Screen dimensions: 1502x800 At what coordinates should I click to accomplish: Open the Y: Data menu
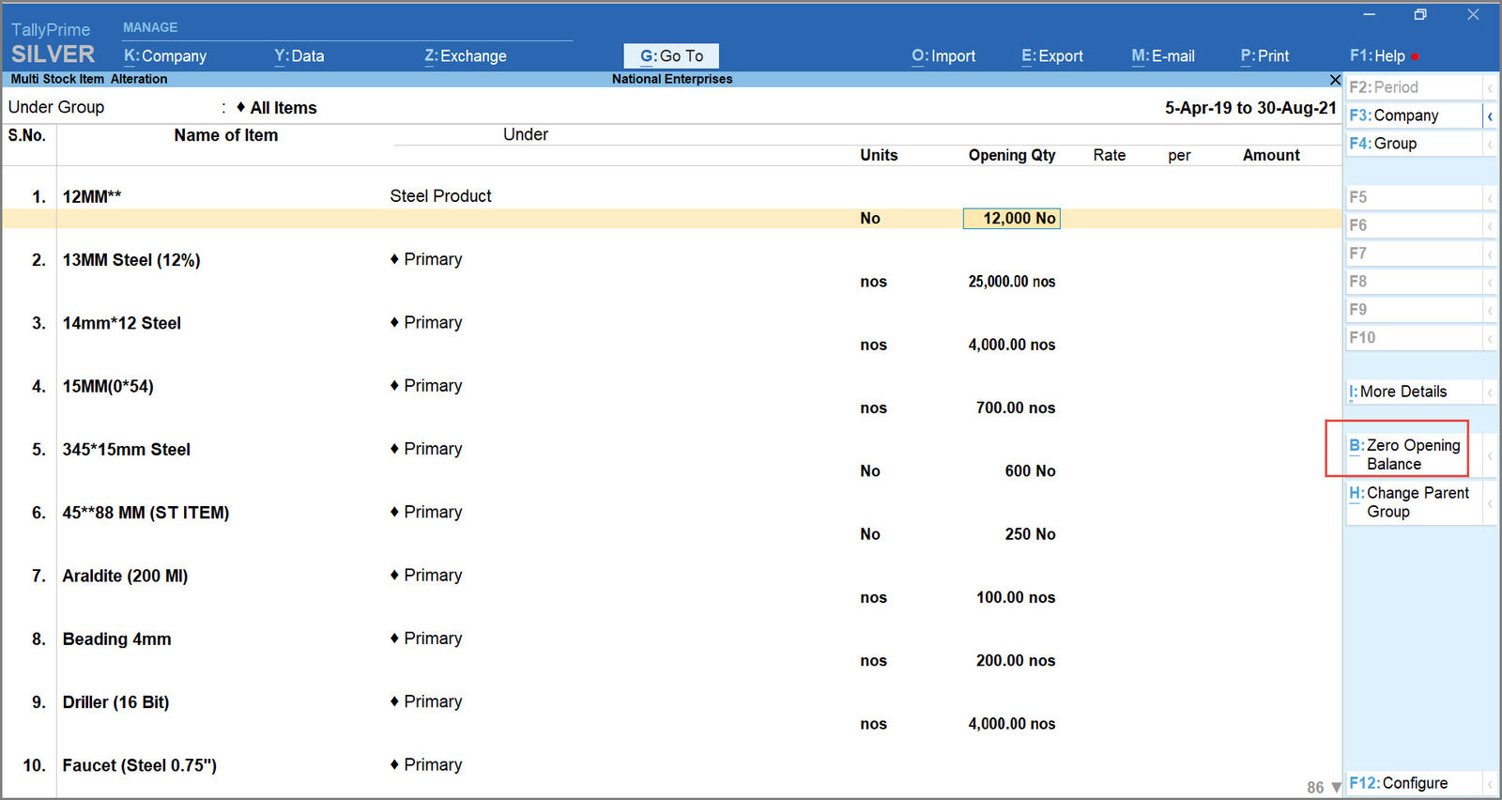point(299,56)
